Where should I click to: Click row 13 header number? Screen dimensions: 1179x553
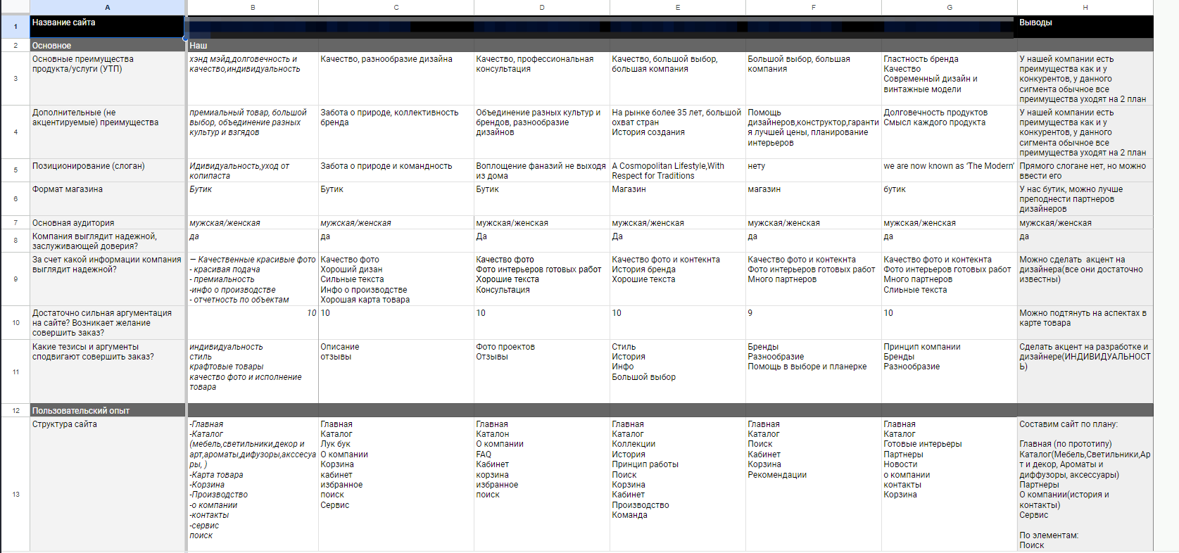15,495
